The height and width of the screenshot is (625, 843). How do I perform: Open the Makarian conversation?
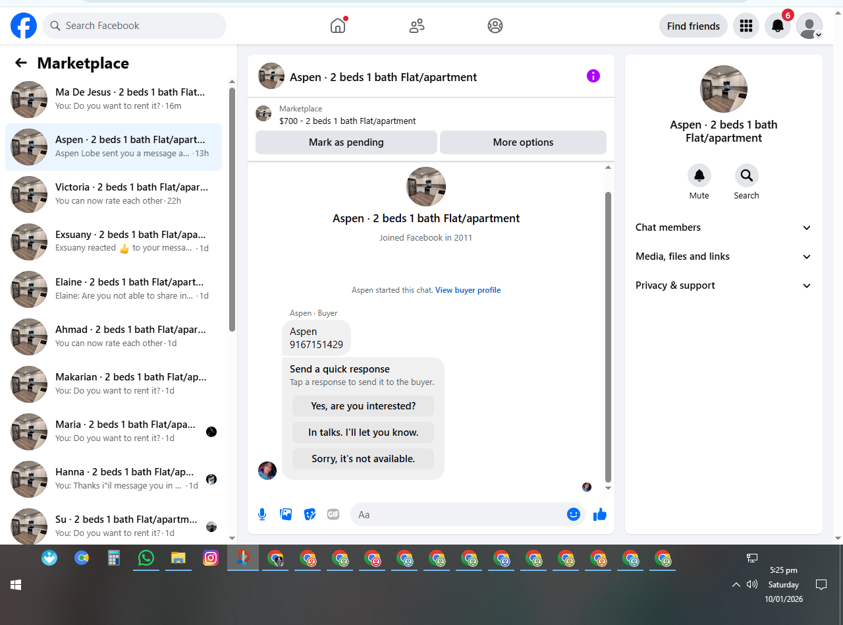[113, 384]
